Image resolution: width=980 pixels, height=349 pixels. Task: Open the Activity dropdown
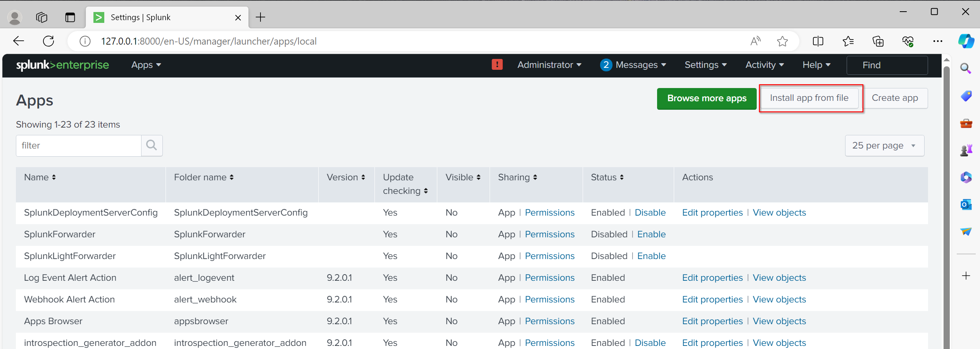764,65
